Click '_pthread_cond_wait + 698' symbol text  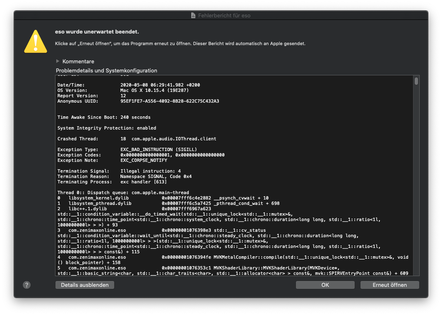(x=247, y=203)
